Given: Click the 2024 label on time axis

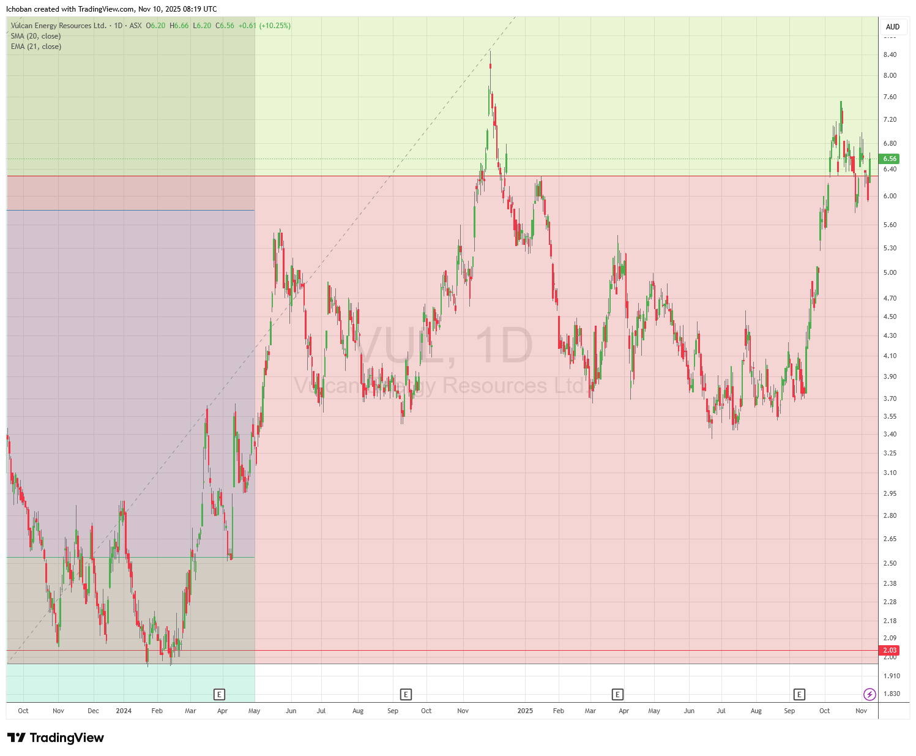Looking at the screenshot, I should 124,711.
